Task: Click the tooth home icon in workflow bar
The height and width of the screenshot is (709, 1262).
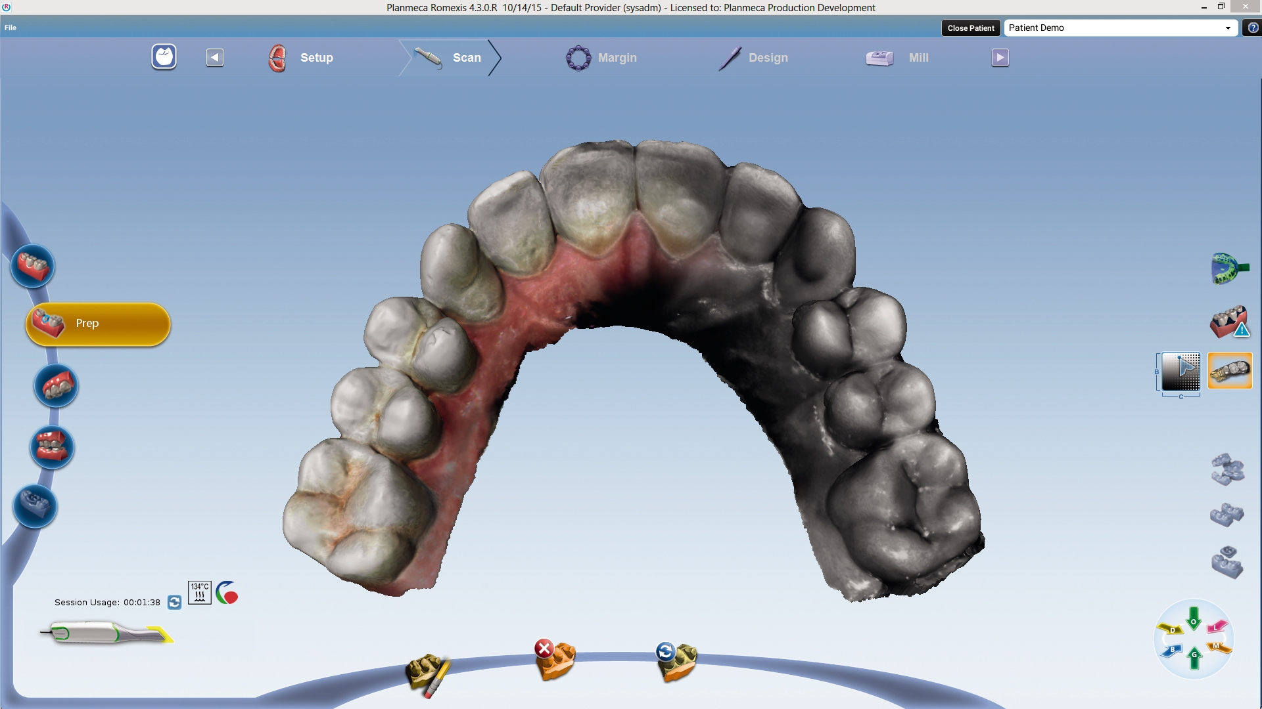Action: (x=164, y=57)
